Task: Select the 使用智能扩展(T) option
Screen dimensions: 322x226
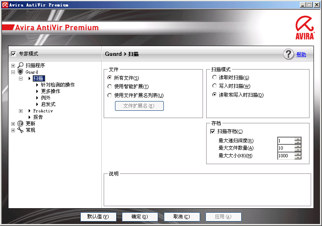Action: point(110,87)
